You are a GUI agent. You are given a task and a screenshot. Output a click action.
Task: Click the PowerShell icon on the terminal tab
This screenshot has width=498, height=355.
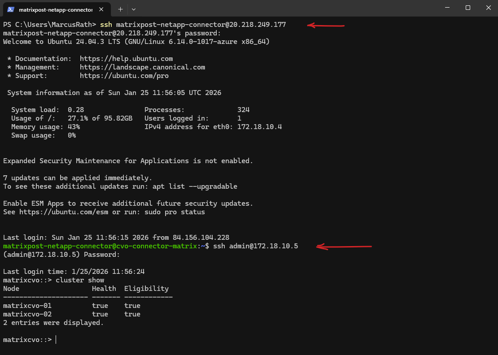coord(11,9)
